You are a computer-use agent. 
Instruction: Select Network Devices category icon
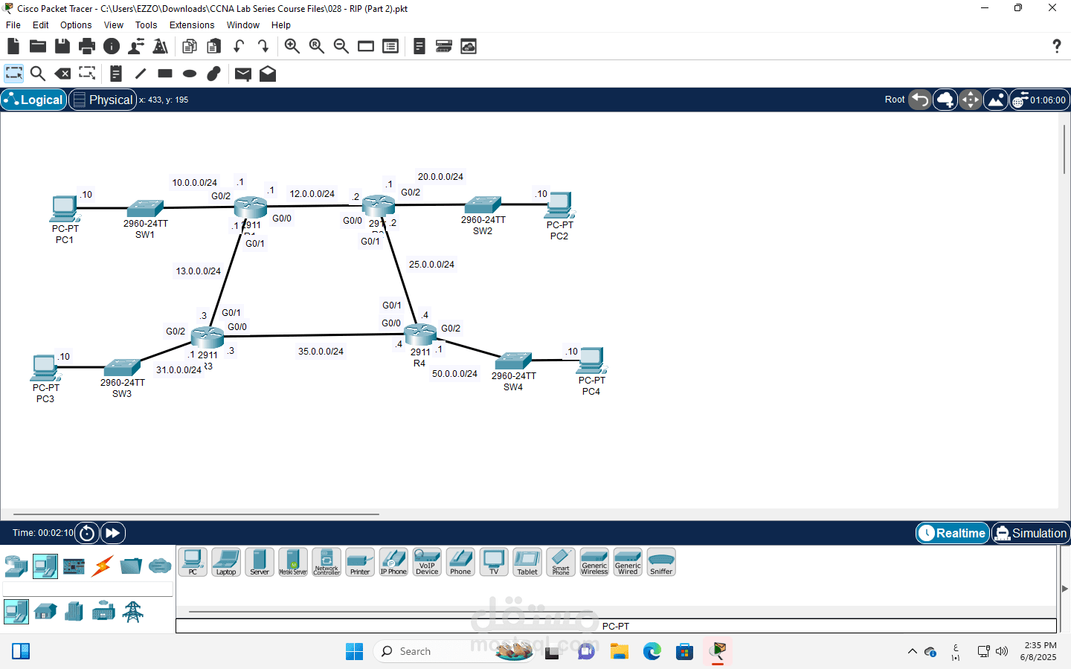click(16, 566)
